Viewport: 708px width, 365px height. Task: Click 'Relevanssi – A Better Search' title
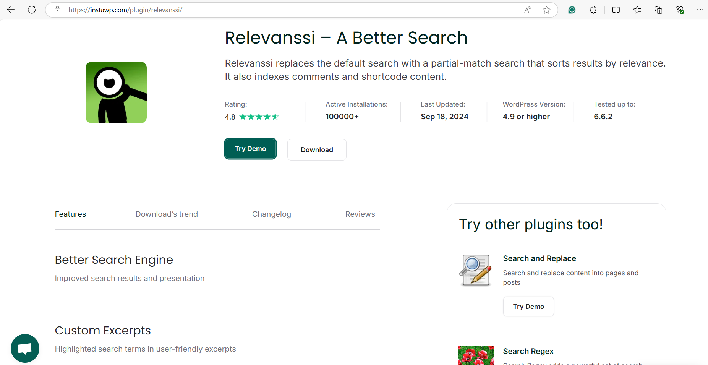tap(346, 37)
